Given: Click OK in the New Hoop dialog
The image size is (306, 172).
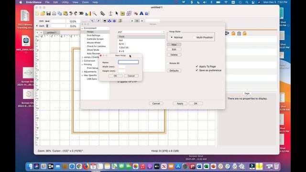Looking at the screenshot, I should tap(115, 75).
